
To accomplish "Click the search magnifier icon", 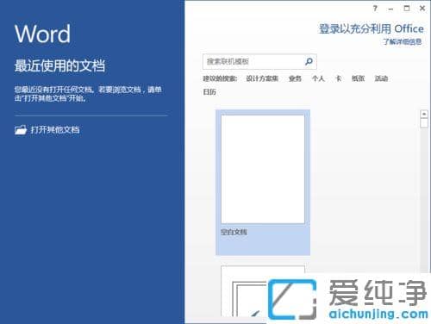I will coord(309,61).
